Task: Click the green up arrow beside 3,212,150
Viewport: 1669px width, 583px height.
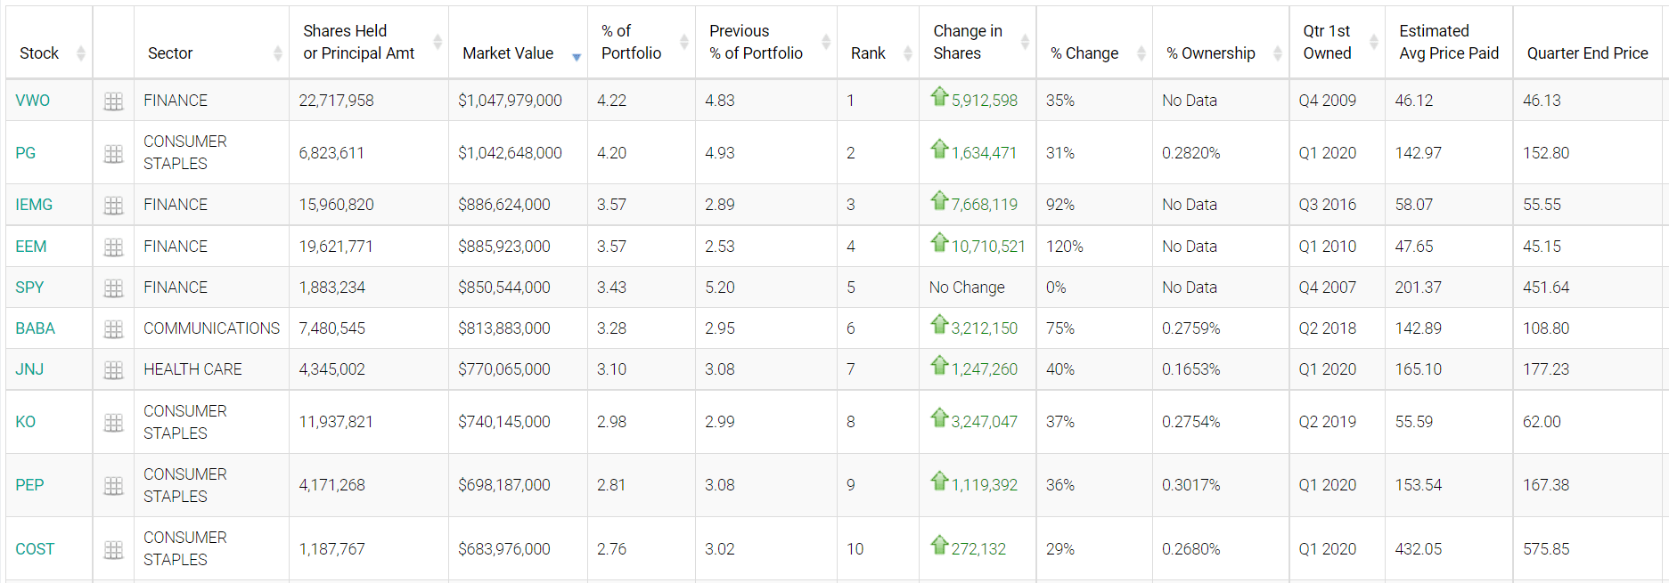Action: [939, 324]
